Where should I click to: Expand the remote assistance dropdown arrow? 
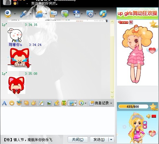(95, 14)
